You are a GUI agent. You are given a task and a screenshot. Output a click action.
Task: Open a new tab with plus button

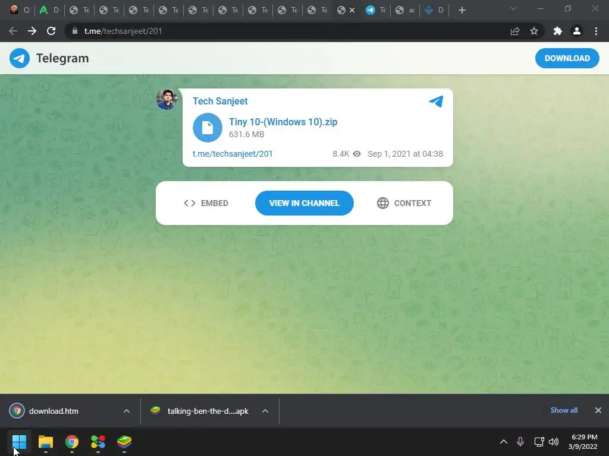tap(462, 10)
